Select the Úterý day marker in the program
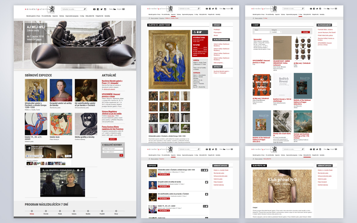Image resolution: width=357 pixels, height=223 pixels. point(116,211)
